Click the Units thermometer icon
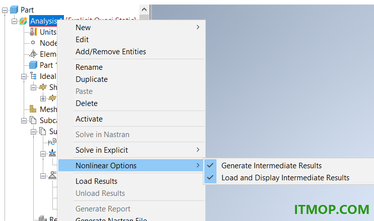 [x=33, y=32]
